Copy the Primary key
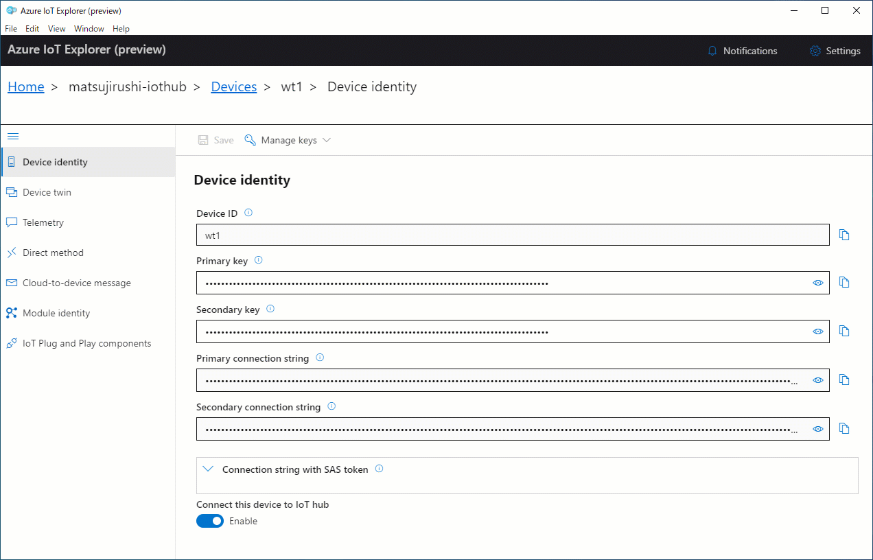 [844, 283]
